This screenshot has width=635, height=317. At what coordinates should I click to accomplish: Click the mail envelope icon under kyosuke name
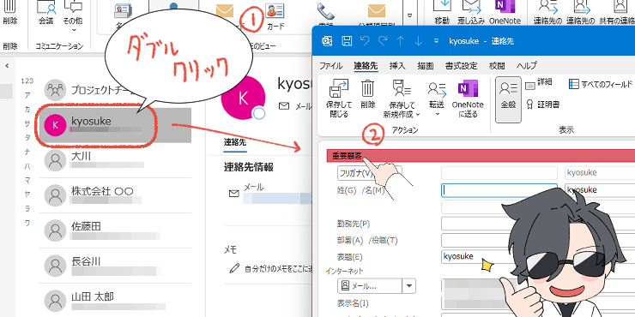284,106
